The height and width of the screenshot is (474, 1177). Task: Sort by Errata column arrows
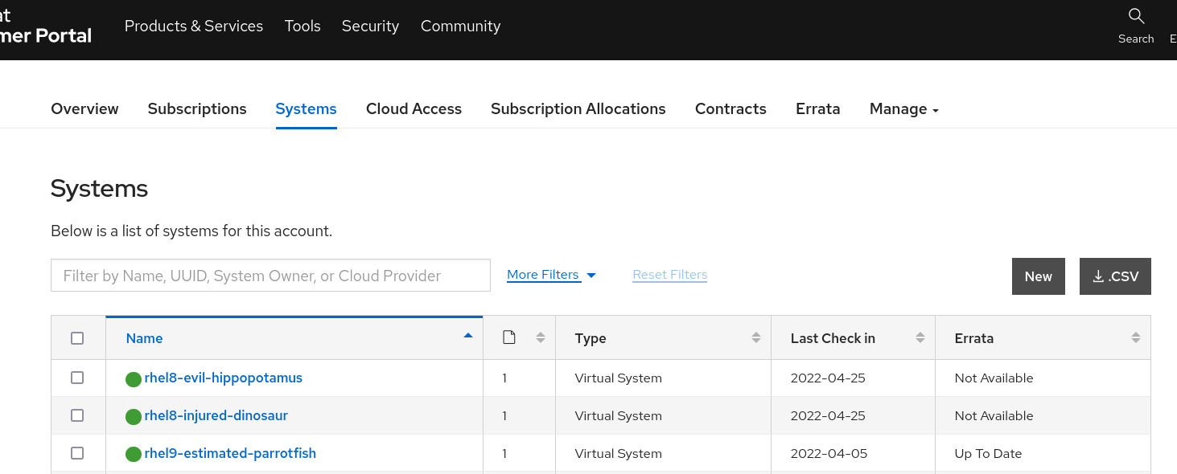pos(1135,338)
